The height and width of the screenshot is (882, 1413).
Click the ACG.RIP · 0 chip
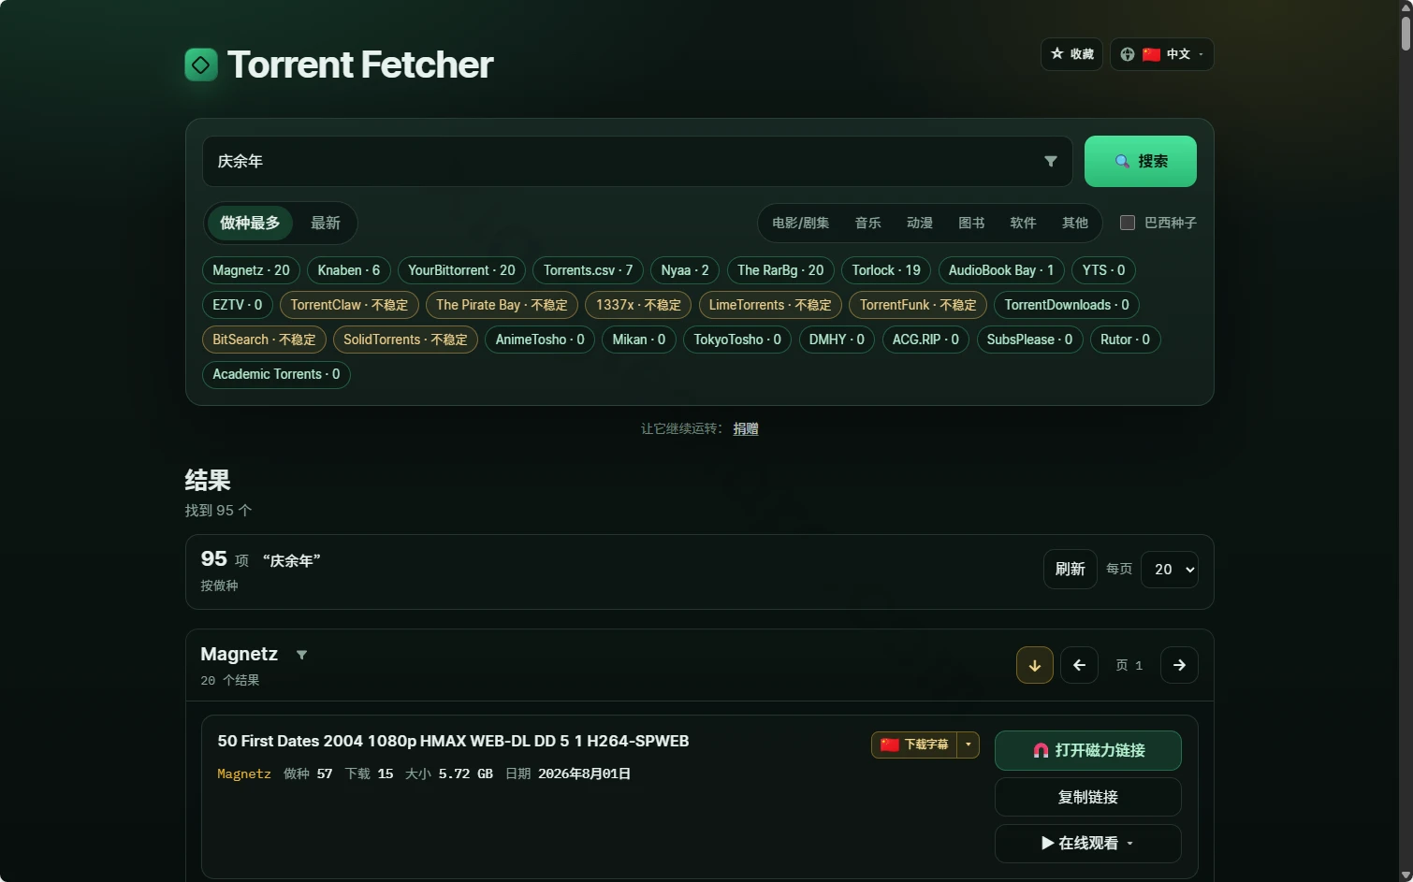click(925, 340)
